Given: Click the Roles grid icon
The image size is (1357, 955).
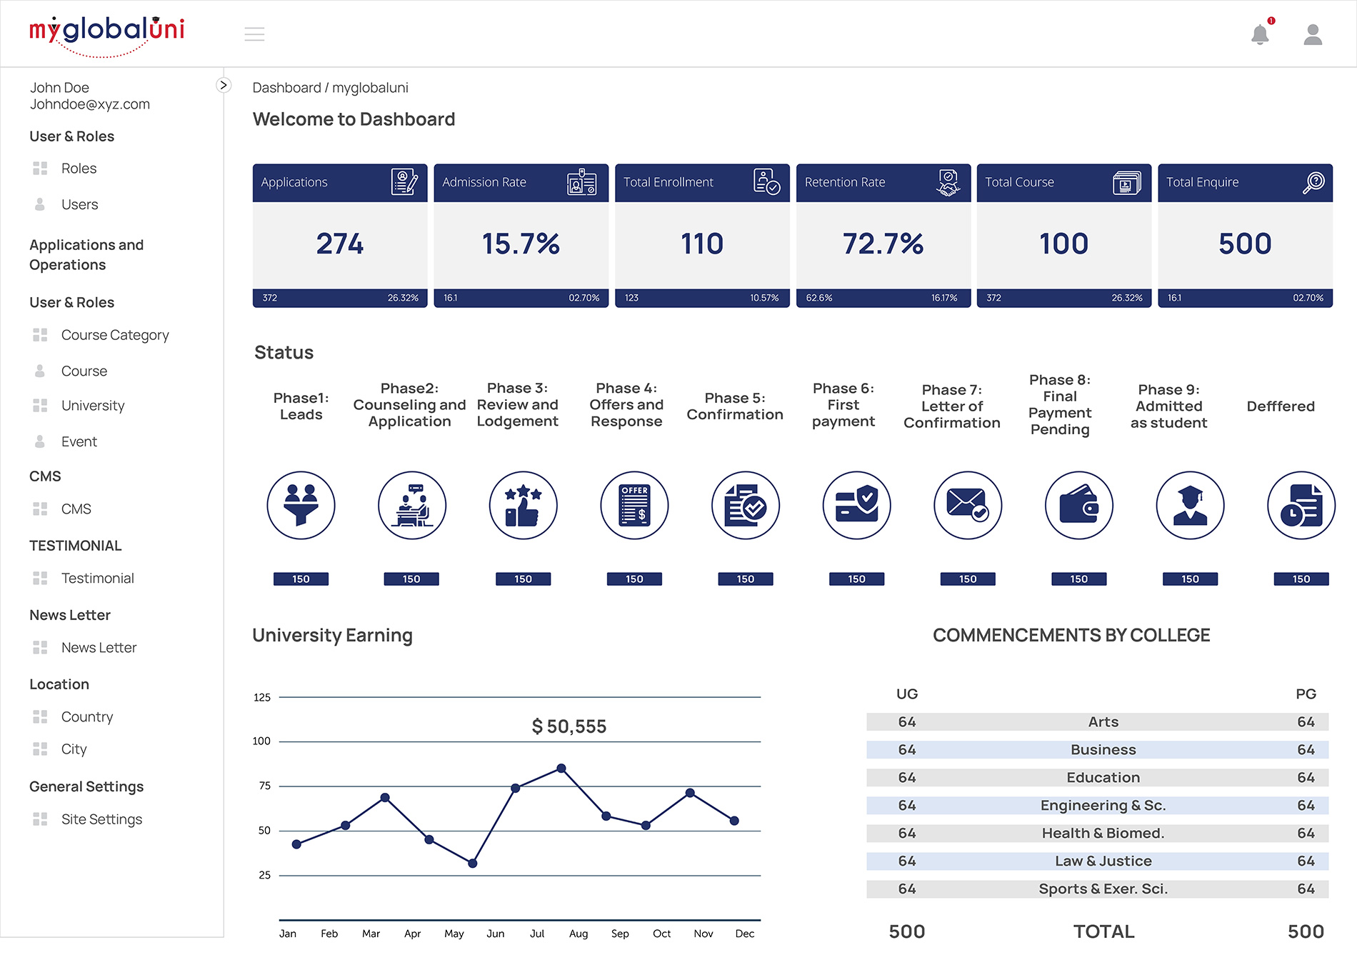Looking at the screenshot, I should click(40, 169).
